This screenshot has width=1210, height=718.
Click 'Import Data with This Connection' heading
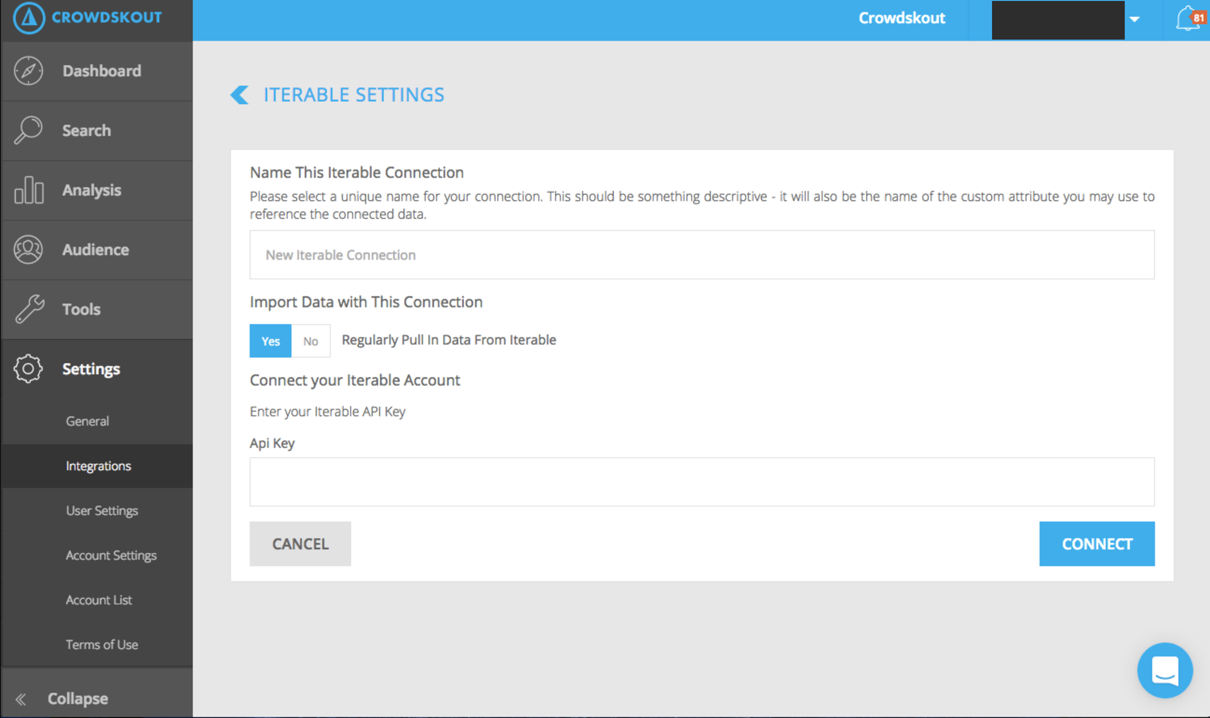pyautogui.click(x=366, y=302)
